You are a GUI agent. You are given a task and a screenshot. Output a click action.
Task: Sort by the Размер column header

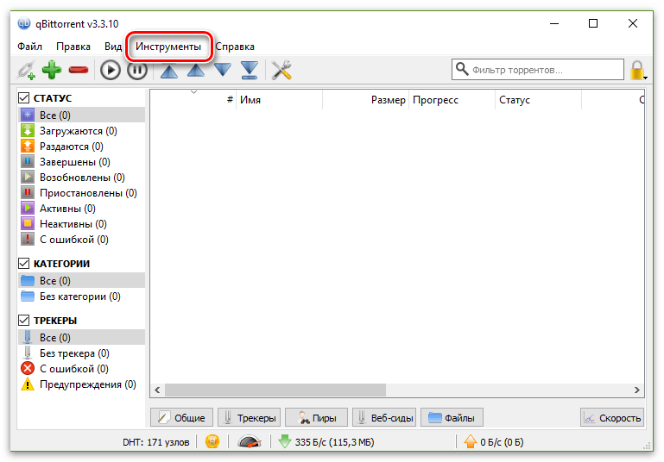tap(365, 100)
